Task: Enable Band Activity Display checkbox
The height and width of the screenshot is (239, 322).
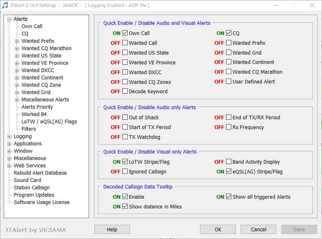Action: pyautogui.click(x=228, y=162)
